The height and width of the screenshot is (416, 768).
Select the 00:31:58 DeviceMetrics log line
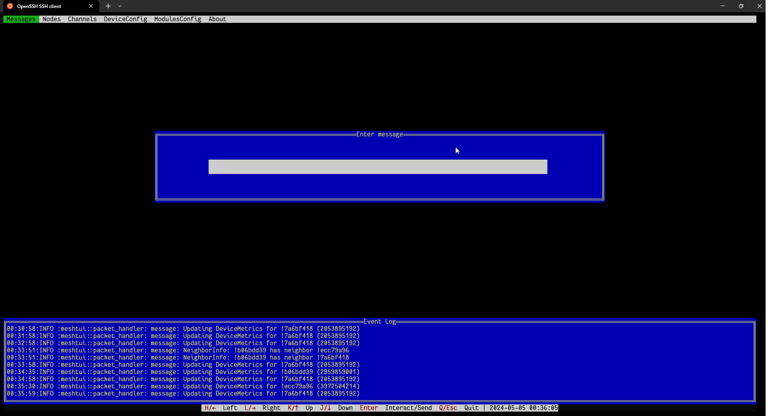pos(183,336)
